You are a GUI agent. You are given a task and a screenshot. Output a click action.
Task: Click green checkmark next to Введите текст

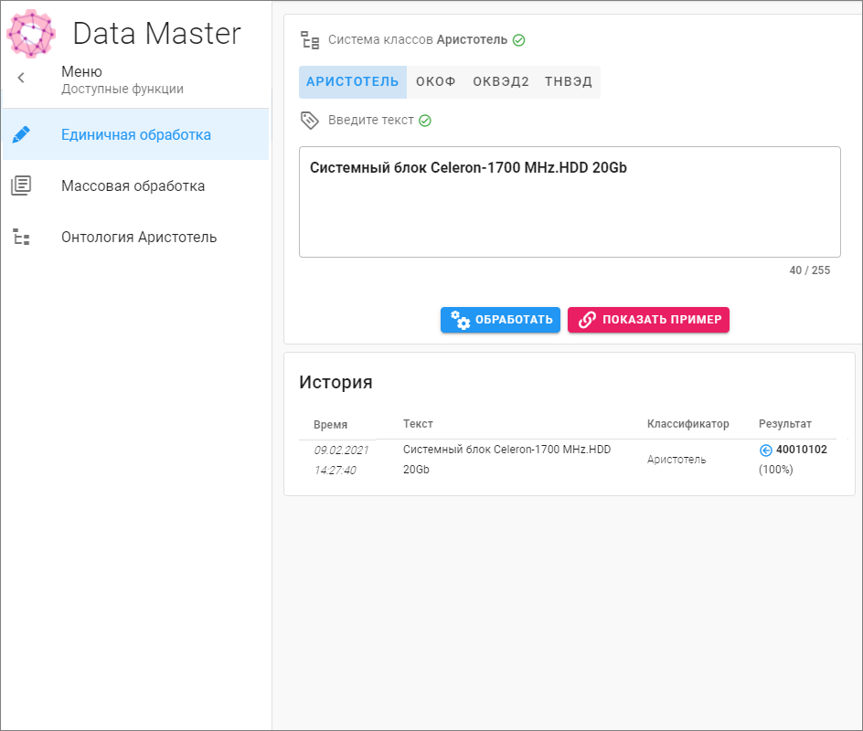click(425, 121)
